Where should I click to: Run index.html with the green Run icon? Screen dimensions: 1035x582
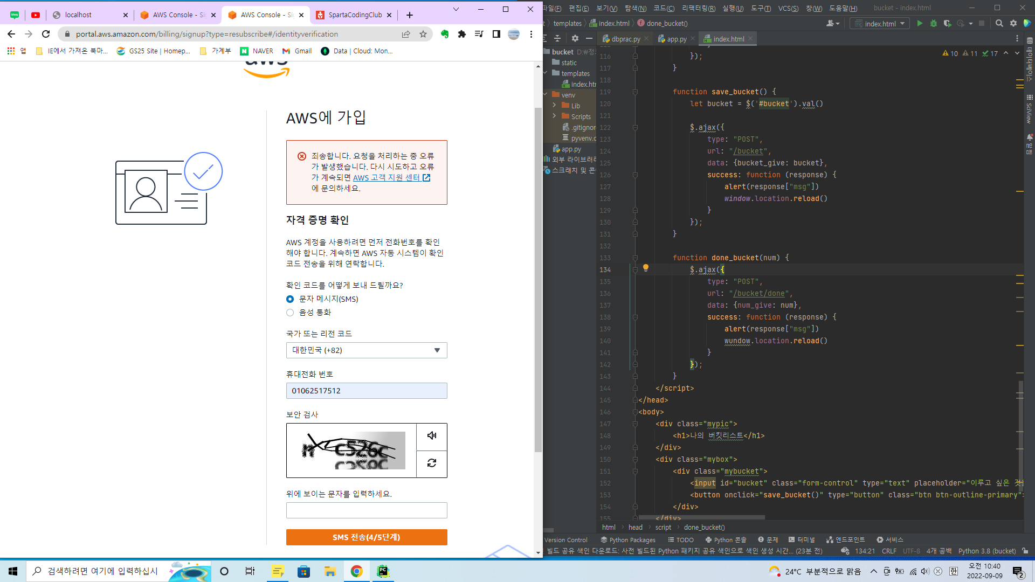click(920, 23)
